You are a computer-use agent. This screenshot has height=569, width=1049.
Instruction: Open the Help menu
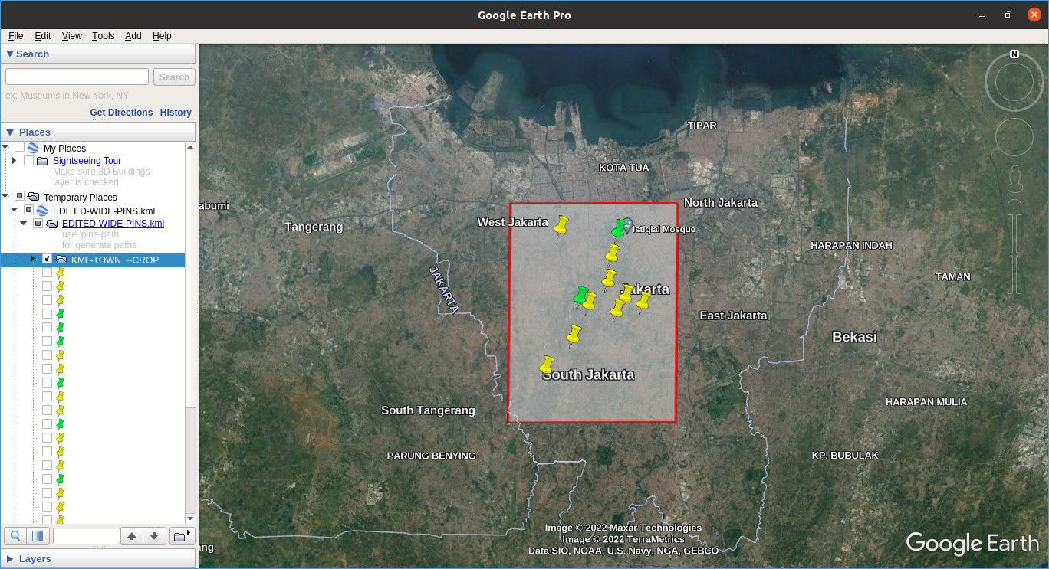162,36
